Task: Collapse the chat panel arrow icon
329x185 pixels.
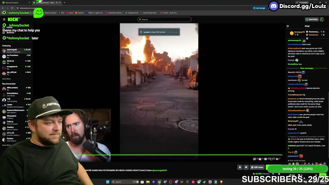Action: click(x=288, y=26)
